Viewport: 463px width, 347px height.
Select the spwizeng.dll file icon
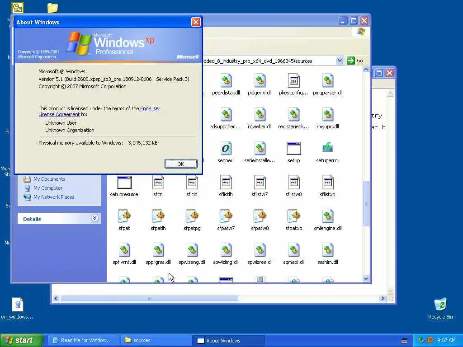tap(192, 250)
